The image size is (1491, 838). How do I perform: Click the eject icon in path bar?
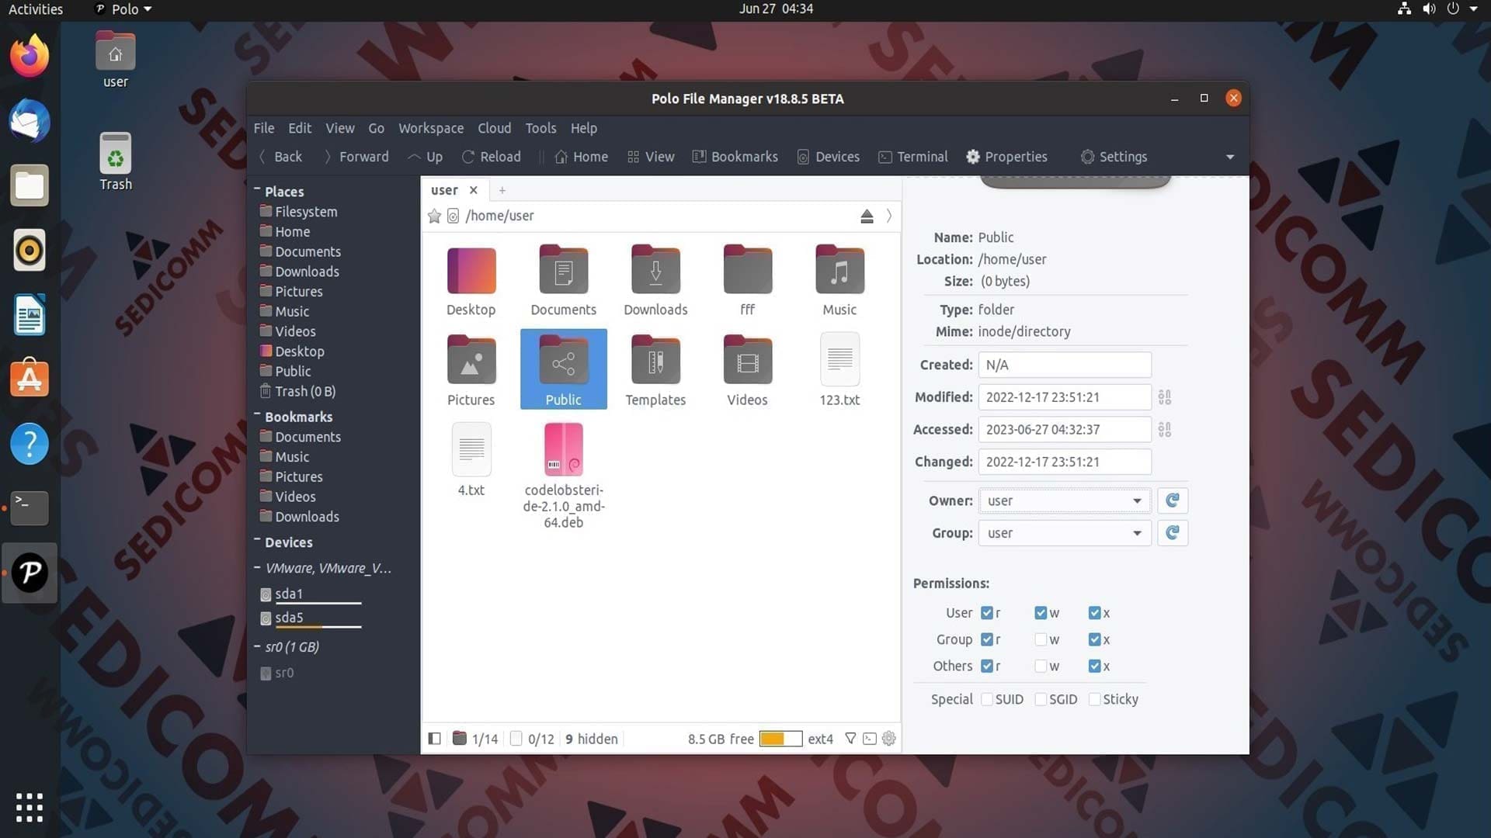[x=867, y=216]
